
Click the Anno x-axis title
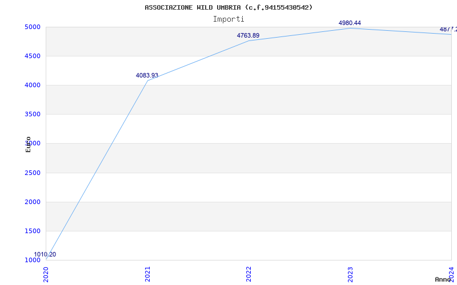(443, 279)
